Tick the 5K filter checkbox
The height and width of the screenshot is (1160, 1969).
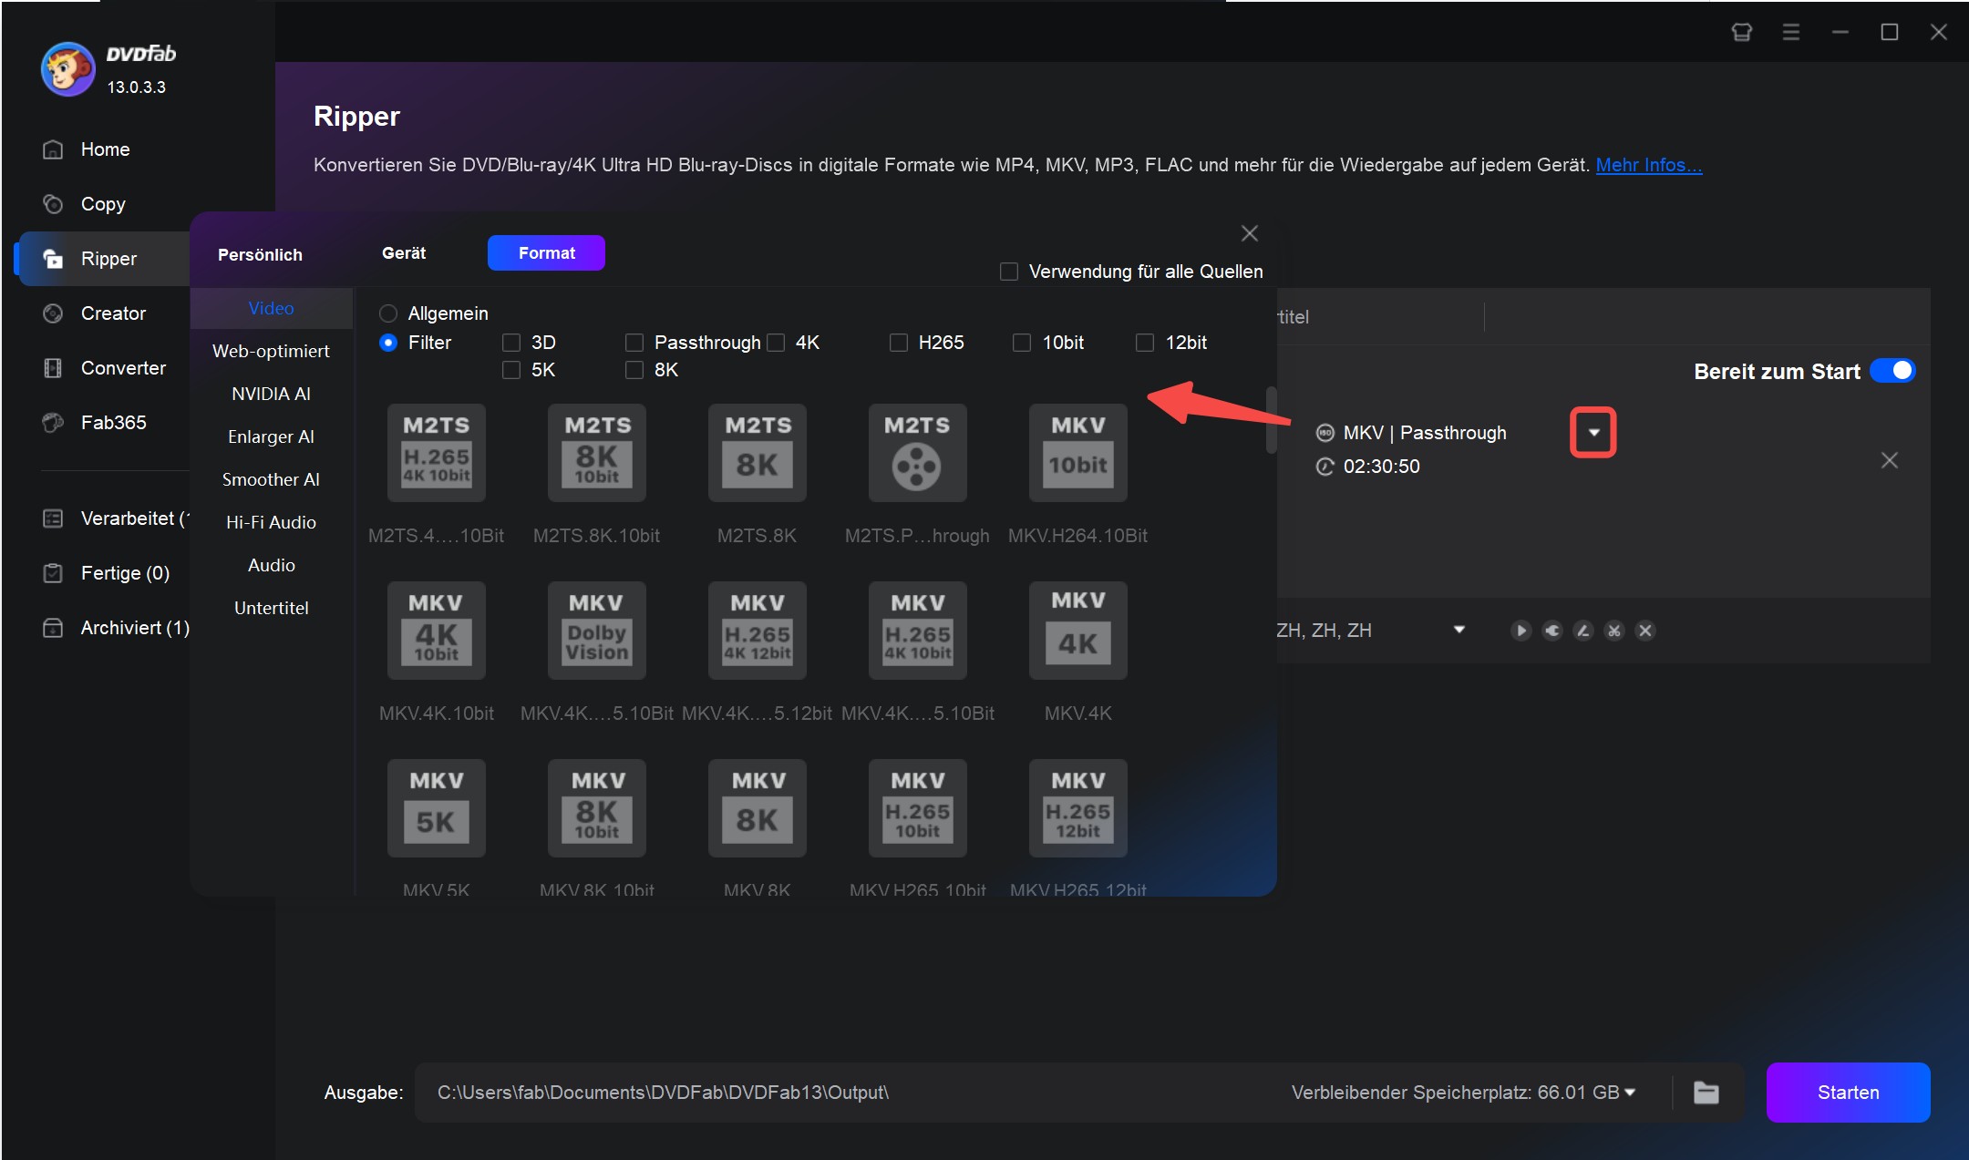point(510,370)
